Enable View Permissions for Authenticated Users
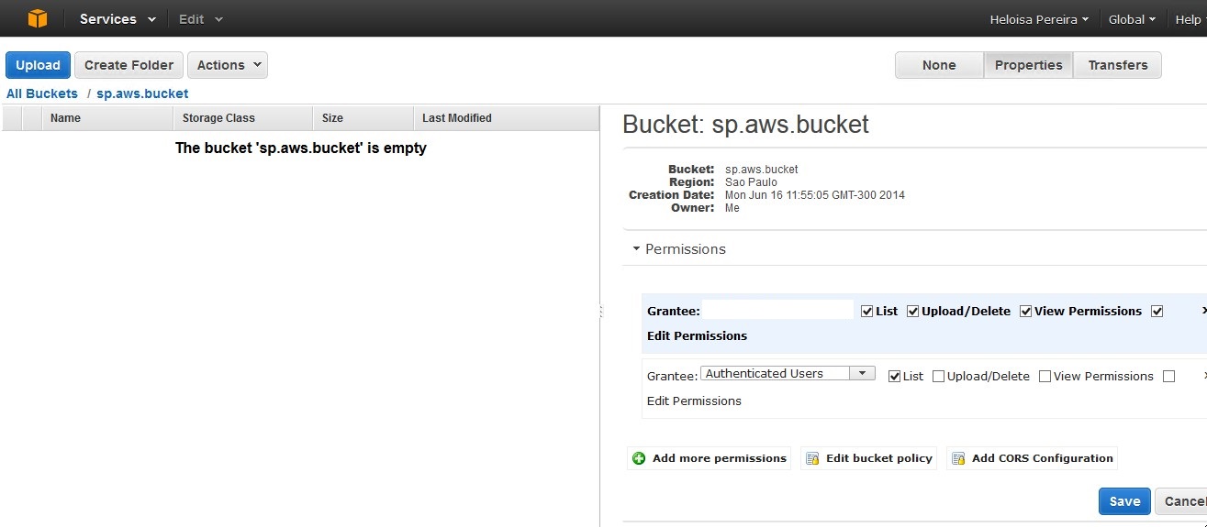1207x527 pixels. pyautogui.click(x=1045, y=377)
